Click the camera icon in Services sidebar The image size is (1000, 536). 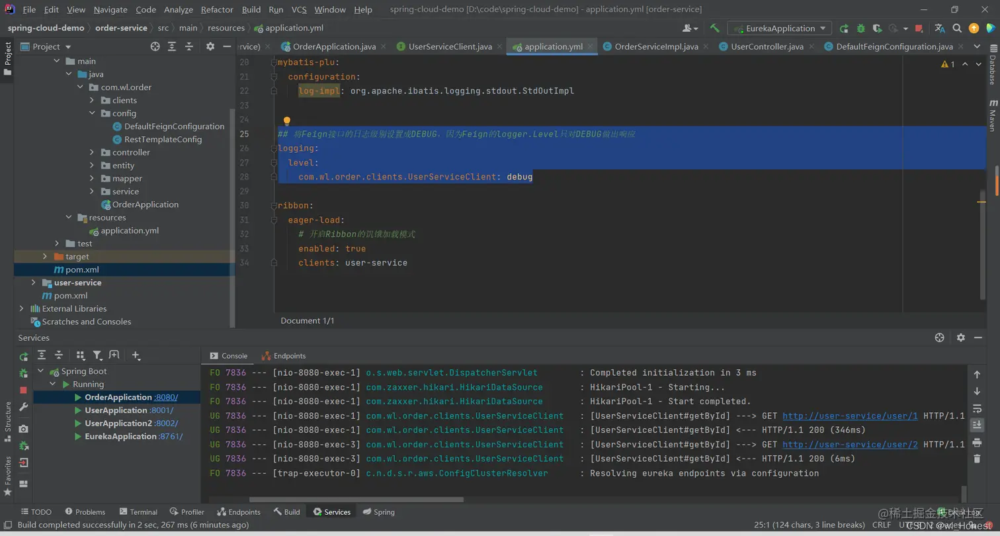click(x=24, y=429)
